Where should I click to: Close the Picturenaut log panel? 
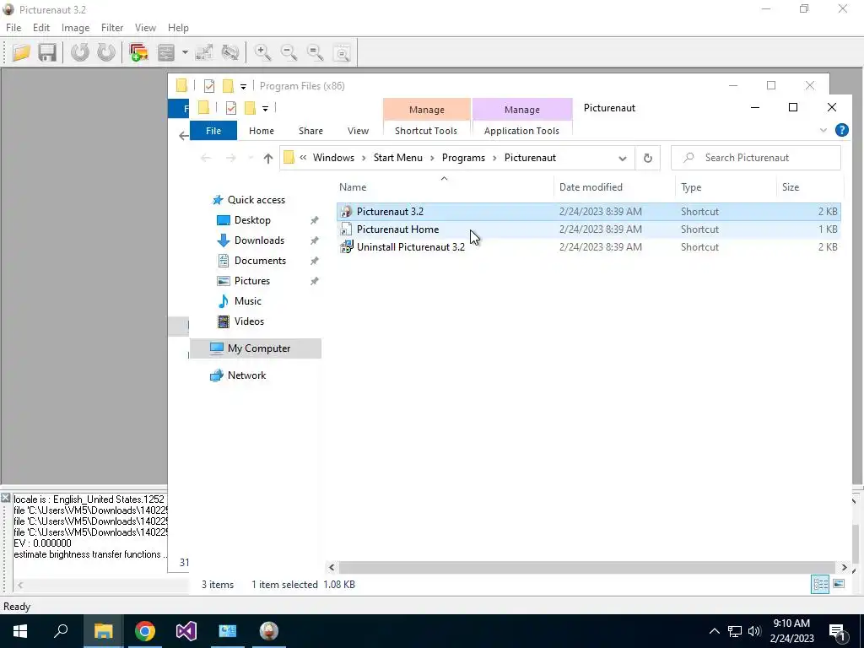pyautogui.click(x=6, y=498)
